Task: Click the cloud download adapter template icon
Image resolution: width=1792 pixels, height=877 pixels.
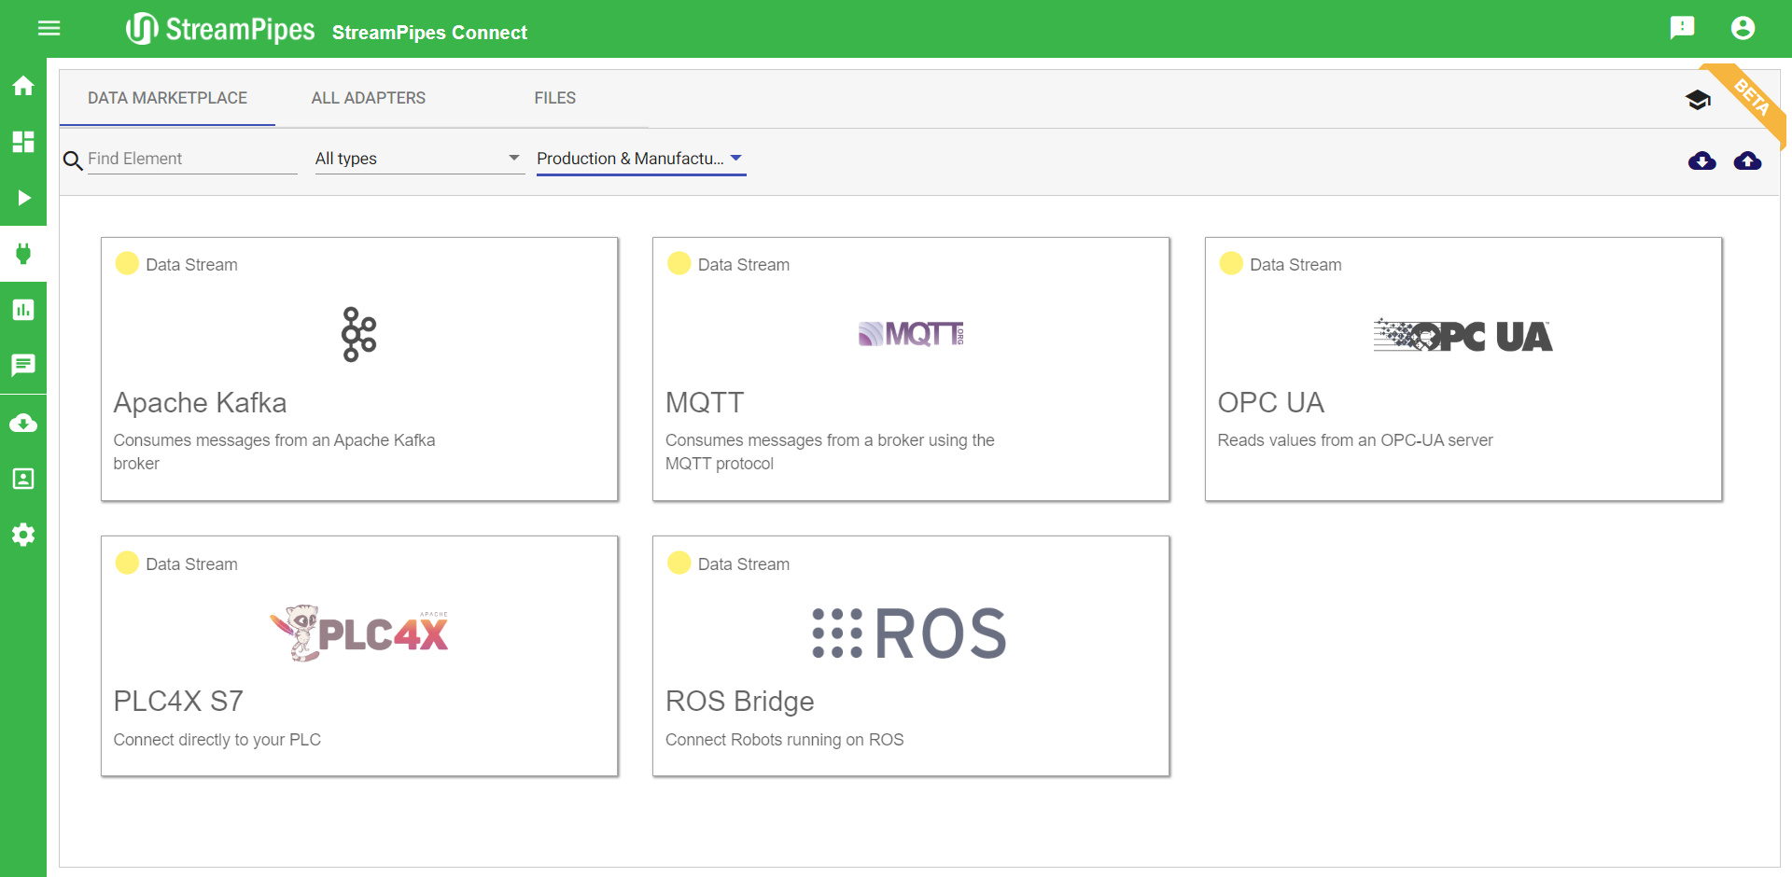Action: pos(1701,161)
